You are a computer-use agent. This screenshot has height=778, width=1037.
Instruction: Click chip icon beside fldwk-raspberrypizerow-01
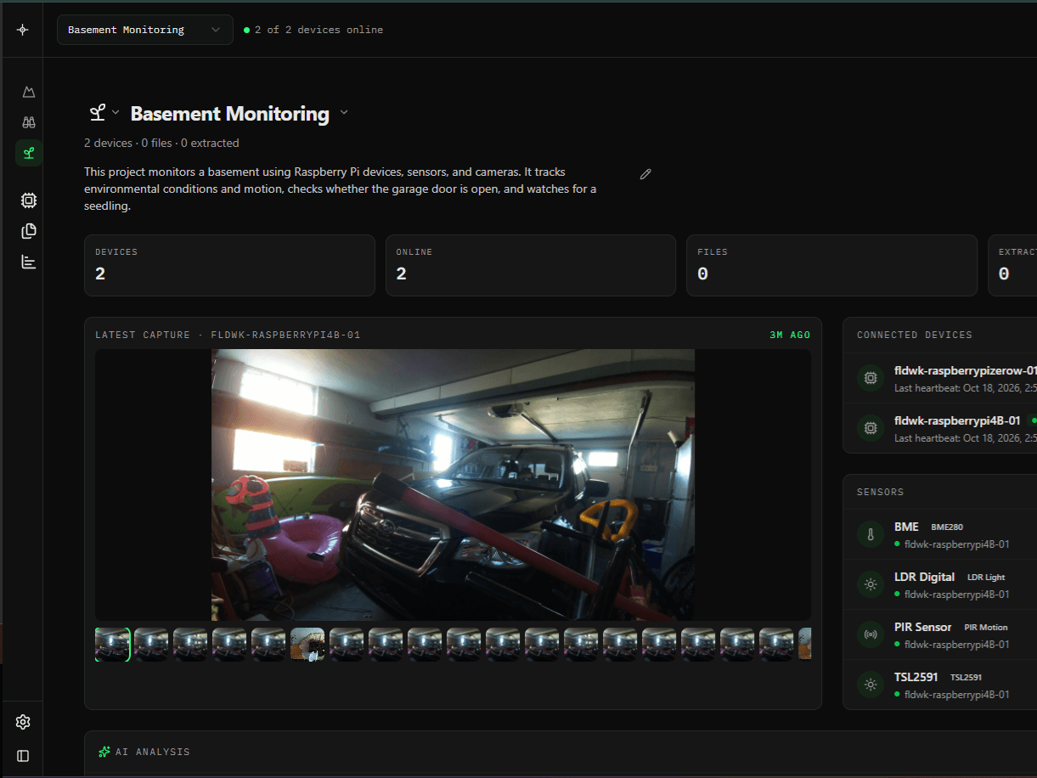(871, 378)
